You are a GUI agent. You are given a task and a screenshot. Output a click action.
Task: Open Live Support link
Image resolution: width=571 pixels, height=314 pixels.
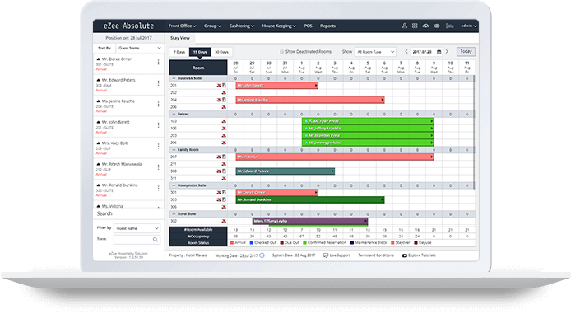click(x=337, y=255)
